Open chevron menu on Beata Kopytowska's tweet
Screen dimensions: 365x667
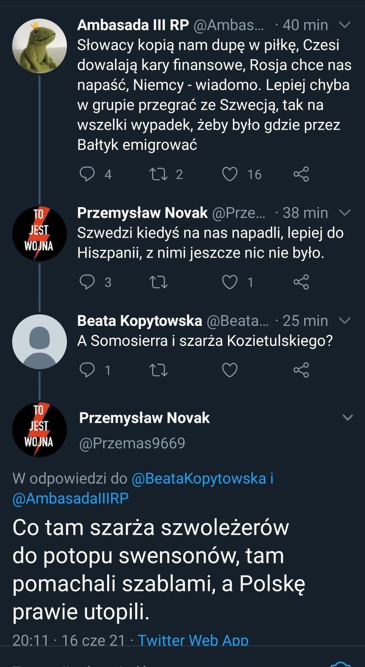pos(344,320)
